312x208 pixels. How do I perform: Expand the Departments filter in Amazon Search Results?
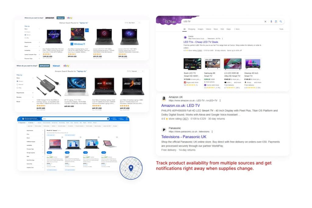pyautogui.click(x=25, y=93)
